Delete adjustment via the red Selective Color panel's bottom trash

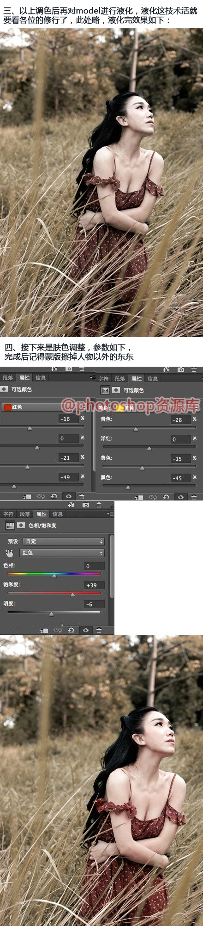pyautogui.click(x=82, y=496)
